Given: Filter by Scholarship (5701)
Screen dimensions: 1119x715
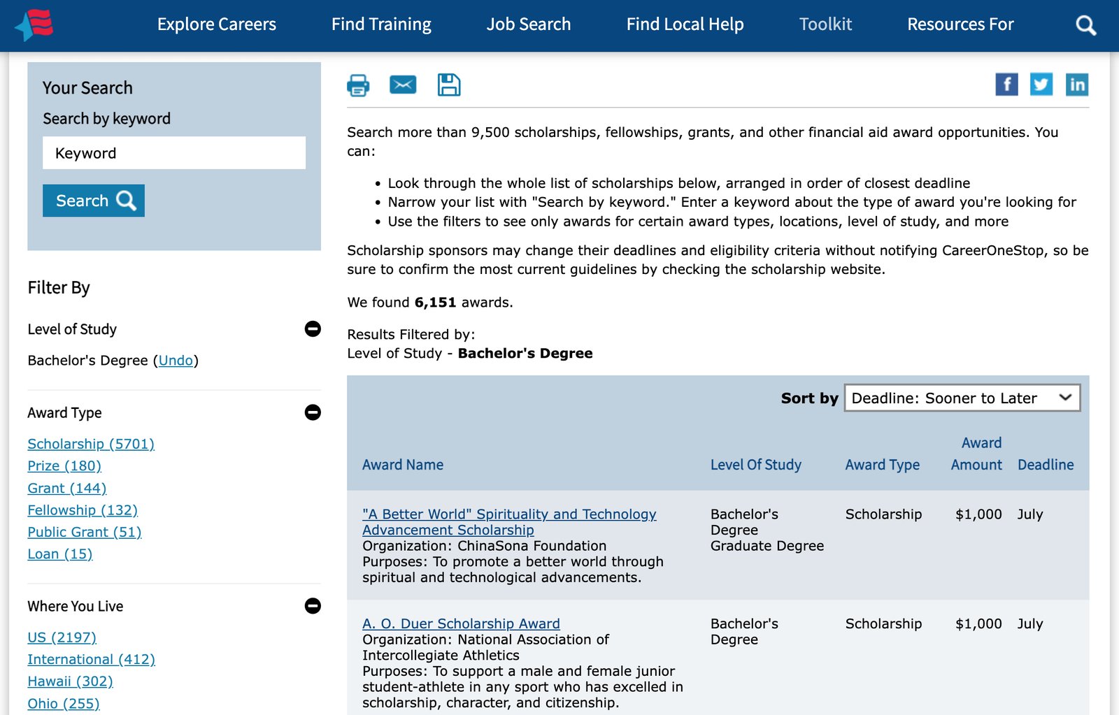Looking at the screenshot, I should 91,444.
